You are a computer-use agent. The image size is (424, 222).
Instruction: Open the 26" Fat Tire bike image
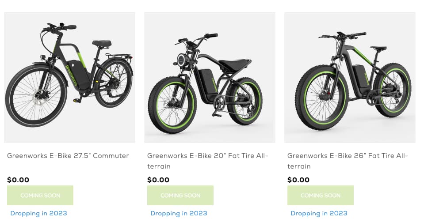pyautogui.click(x=350, y=77)
